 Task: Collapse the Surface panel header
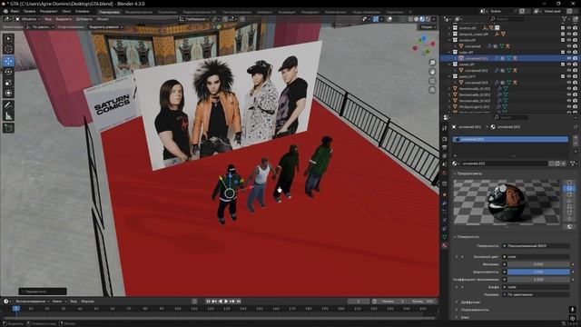click(x=468, y=236)
